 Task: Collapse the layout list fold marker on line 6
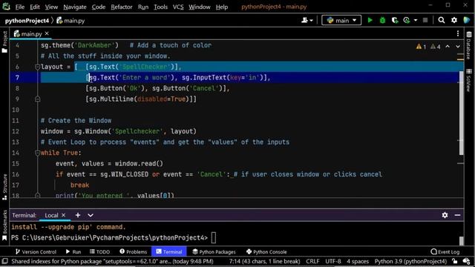tap(38, 67)
